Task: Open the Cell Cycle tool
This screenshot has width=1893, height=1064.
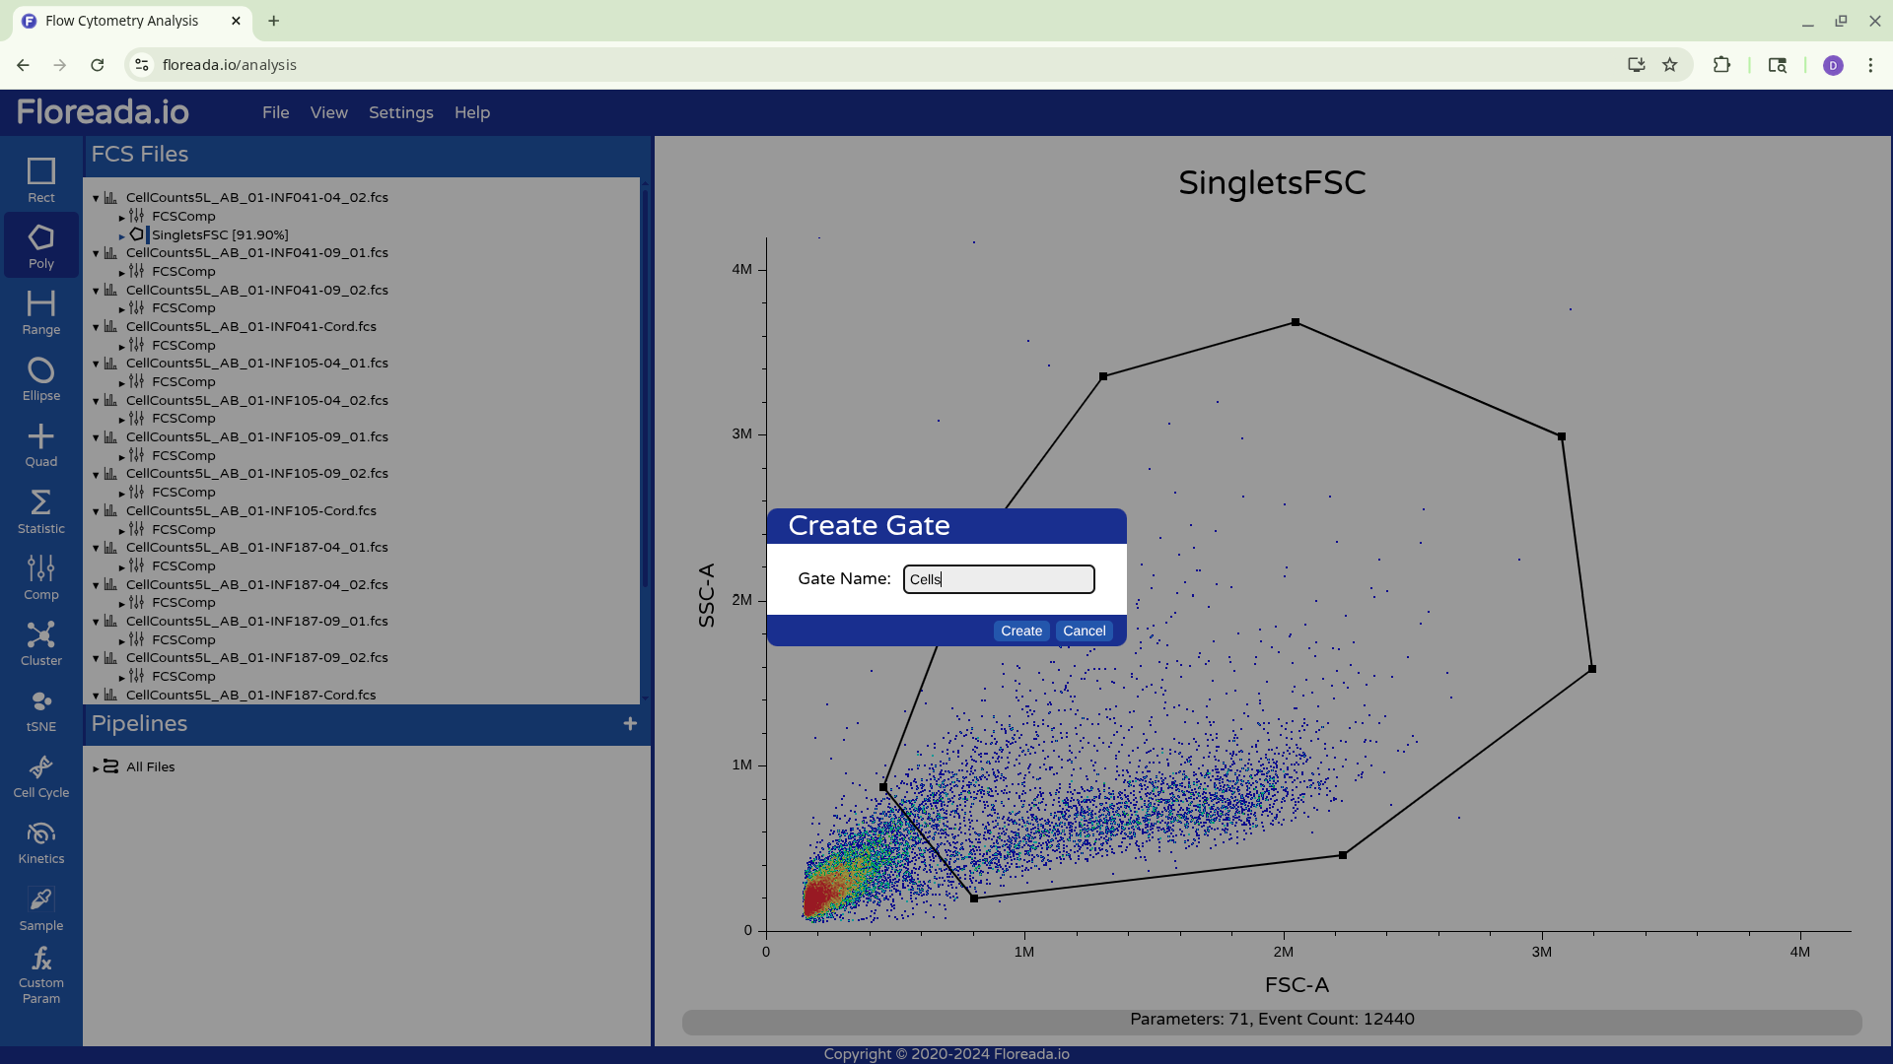Action: (x=40, y=776)
